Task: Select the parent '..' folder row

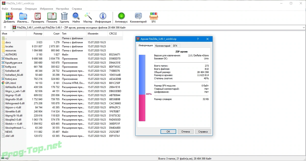Action: point(61,38)
